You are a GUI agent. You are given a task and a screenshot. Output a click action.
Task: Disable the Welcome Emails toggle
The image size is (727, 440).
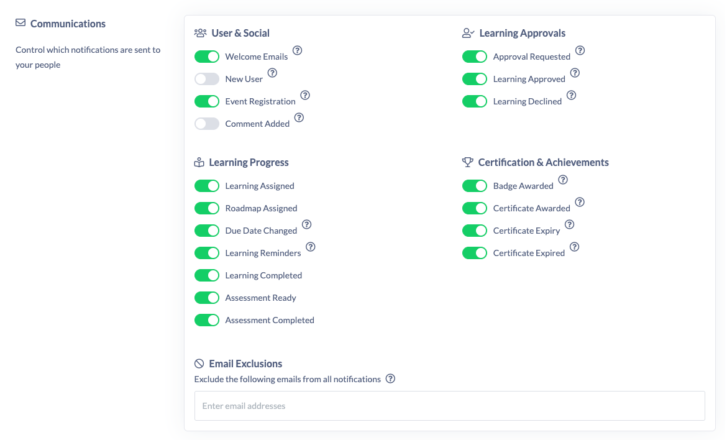[207, 57]
